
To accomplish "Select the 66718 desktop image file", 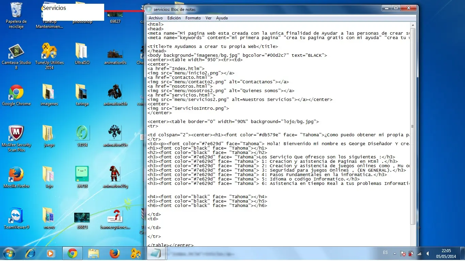I will point(82,178).
